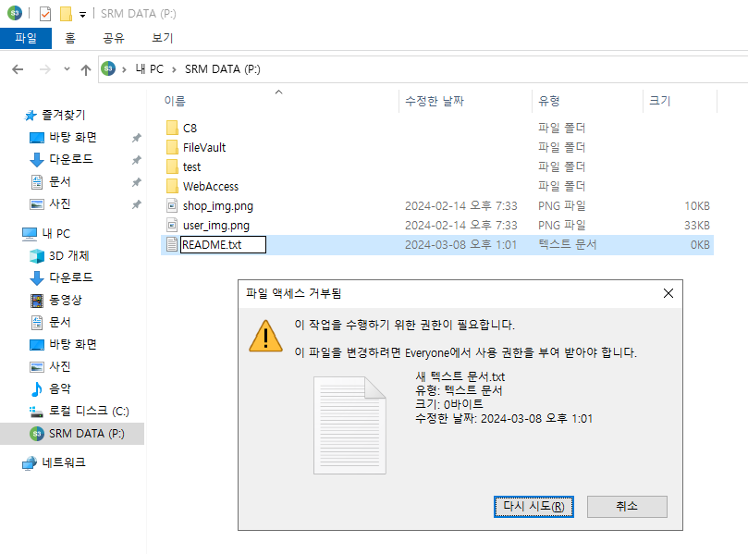
Task: Click the 동영상 film icon in sidebar
Action: tap(37, 301)
